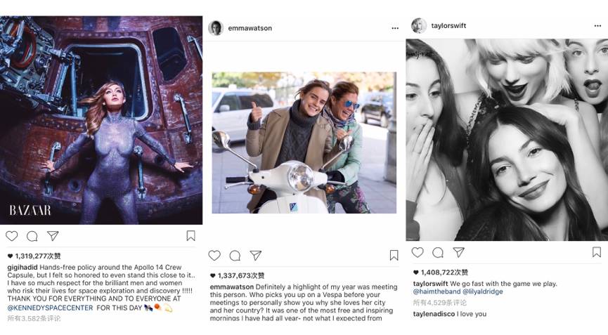Viewport: 608px width, 335px height.
Task: Bookmark the gigihadid Bazaar post
Action: tap(190, 236)
